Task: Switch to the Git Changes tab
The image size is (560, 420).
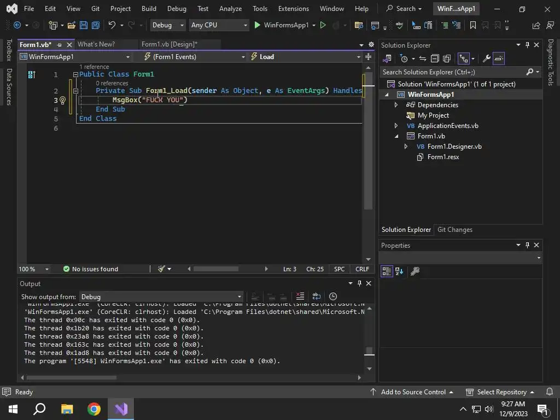Action: point(454,230)
